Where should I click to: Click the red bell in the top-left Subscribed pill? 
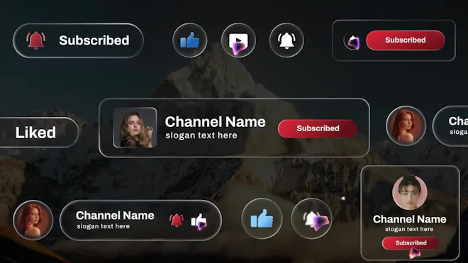coord(36,40)
